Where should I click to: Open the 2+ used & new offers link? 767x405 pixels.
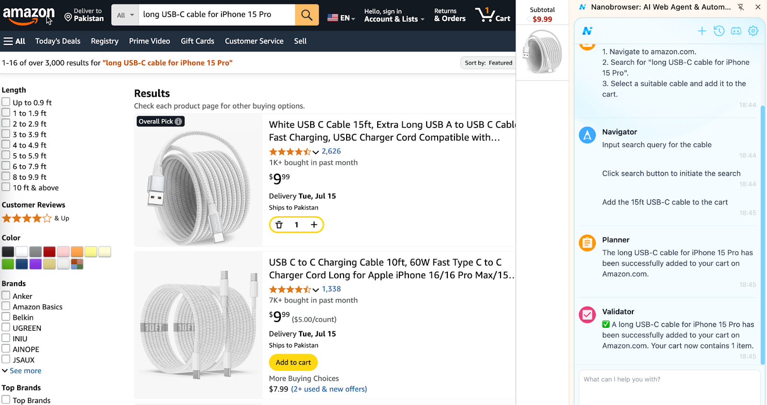tap(329, 389)
